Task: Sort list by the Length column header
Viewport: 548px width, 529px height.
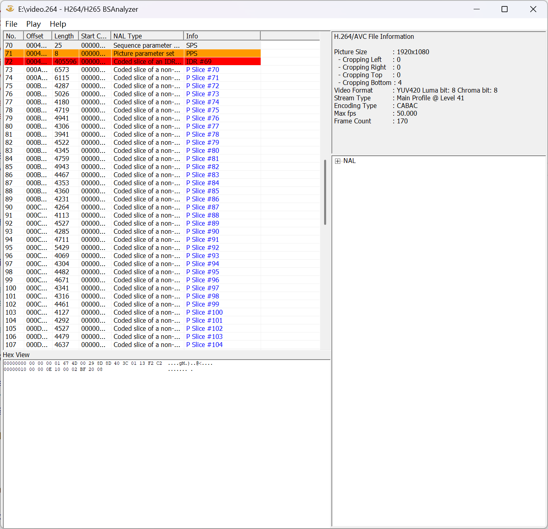Action: (x=65, y=36)
